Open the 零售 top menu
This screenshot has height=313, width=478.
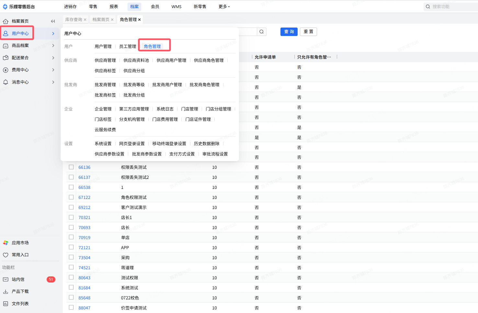(93, 6)
